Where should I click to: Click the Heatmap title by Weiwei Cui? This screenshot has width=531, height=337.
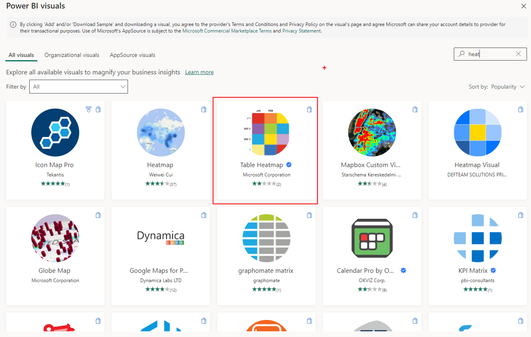(x=160, y=165)
